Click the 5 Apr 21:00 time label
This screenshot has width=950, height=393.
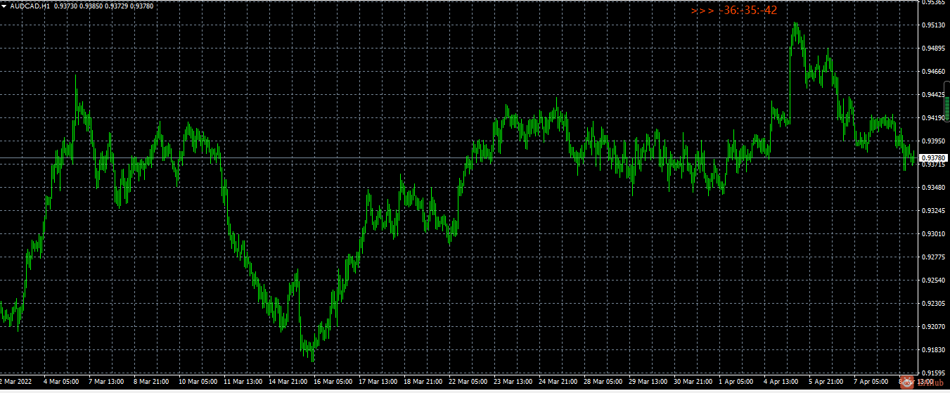point(826,382)
